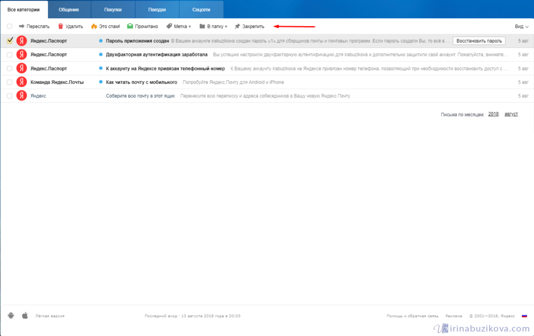Open the Поездки tab
This screenshot has height=336, width=534.
coord(157,9)
